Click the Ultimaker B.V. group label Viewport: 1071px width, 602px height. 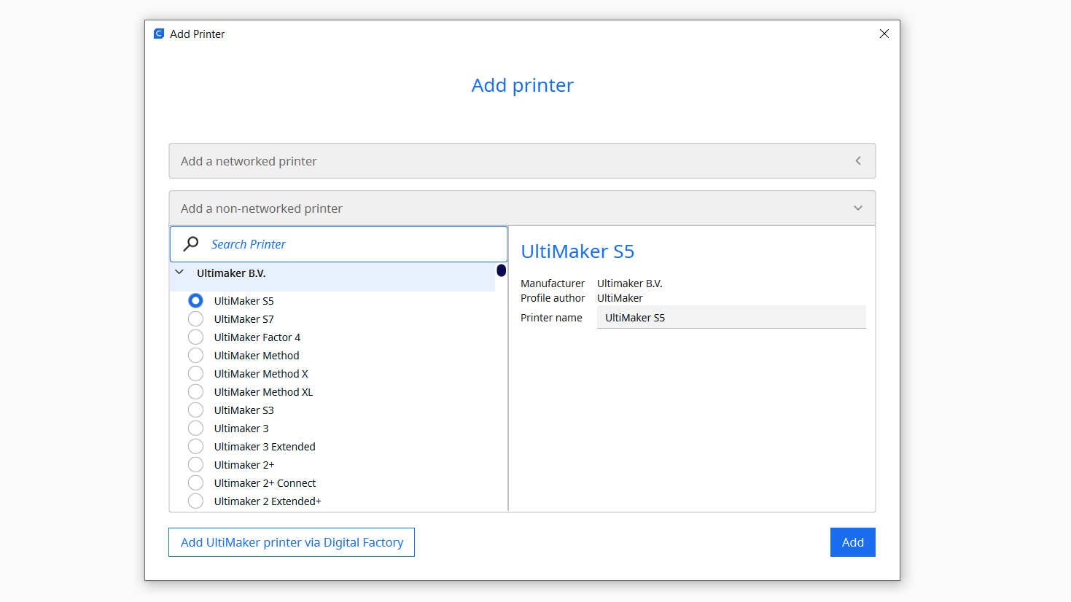[x=231, y=273]
